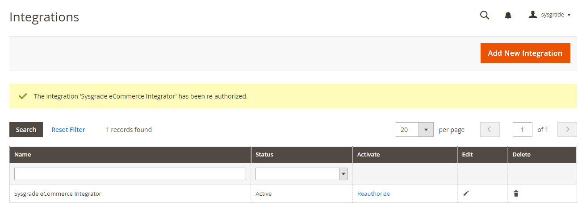This screenshot has width=586, height=210.
Task: Click the Reauthorize link
Action: 373,194
